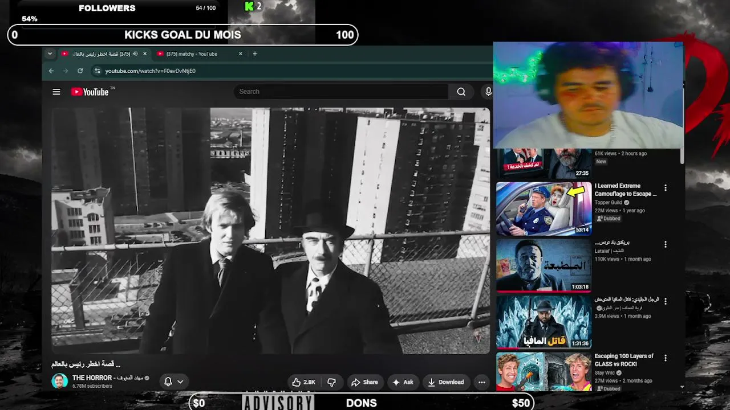Viewport: 730px width, 410px height.
Task: Click '27M views • 2 months ago' text
Action: pyautogui.click(x=623, y=381)
